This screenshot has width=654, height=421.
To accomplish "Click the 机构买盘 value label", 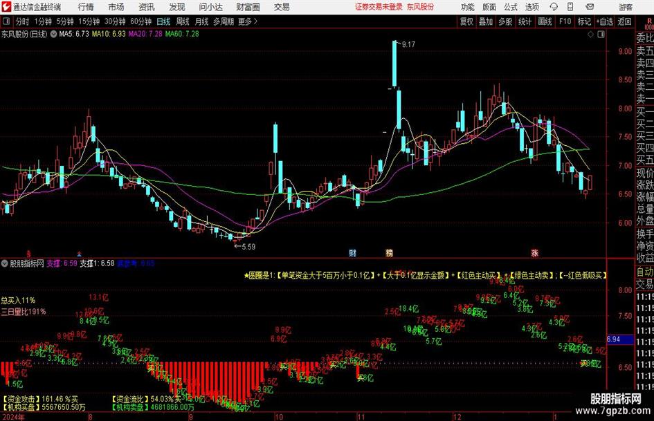I will [44, 406].
